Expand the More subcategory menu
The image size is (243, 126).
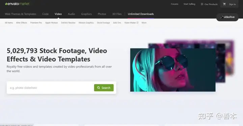pyautogui.click(x=144, y=23)
